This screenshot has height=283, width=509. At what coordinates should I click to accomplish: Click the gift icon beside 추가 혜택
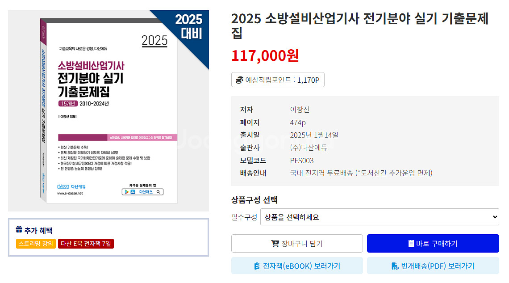click(x=19, y=230)
